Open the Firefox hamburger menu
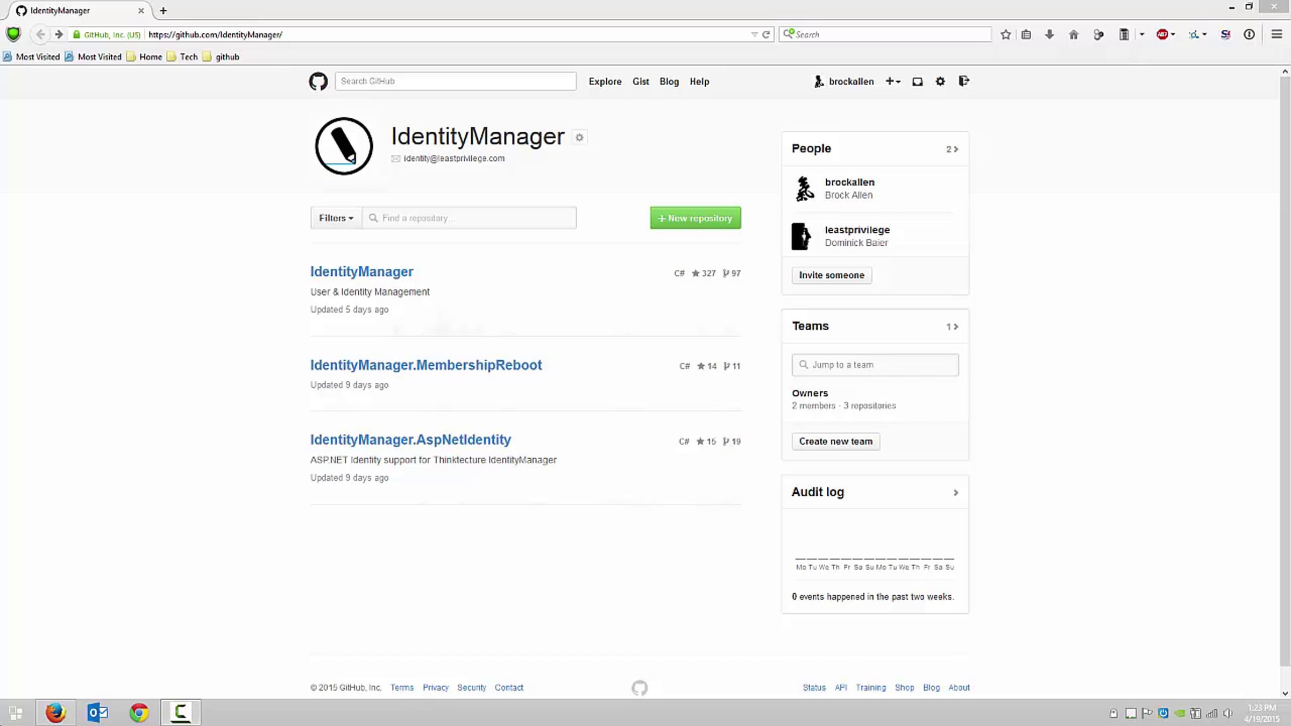Screen dimensions: 1291x726 (1276, 34)
